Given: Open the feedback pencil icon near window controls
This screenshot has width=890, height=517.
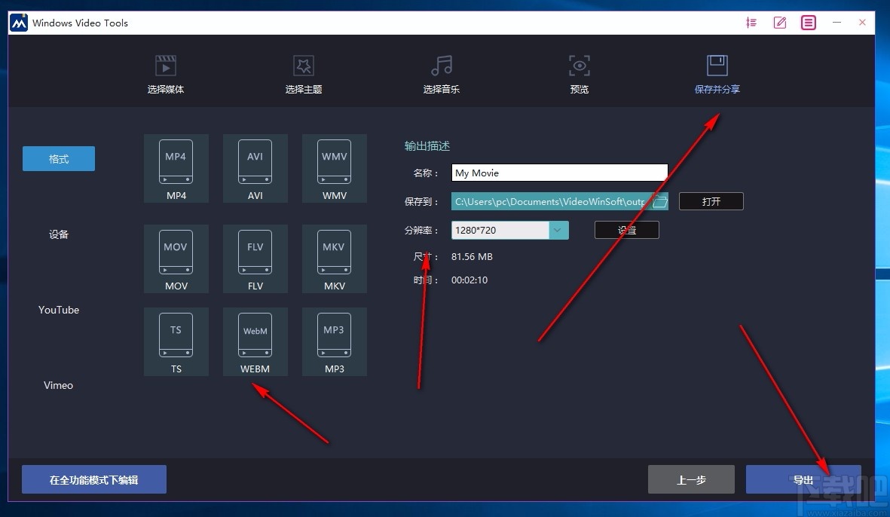Looking at the screenshot, I should (x=780, y=23).
